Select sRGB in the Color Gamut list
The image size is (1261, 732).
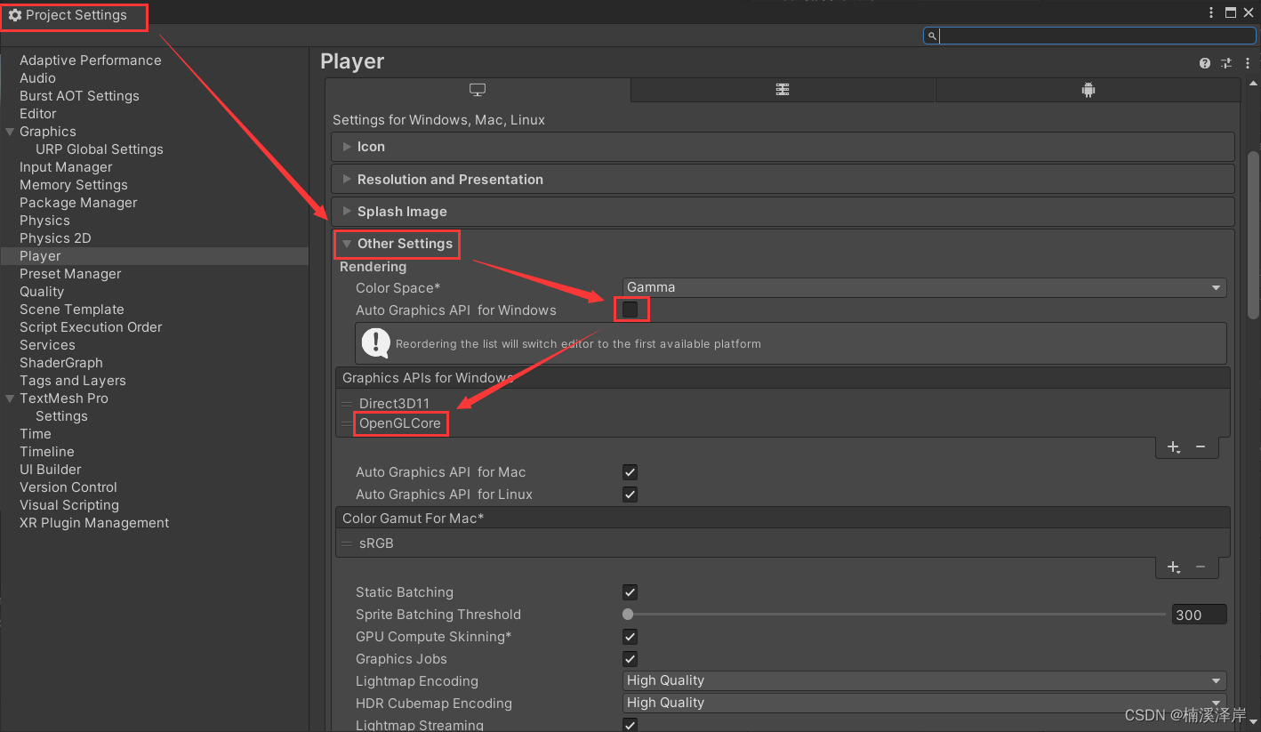click(x=376, y=543)
